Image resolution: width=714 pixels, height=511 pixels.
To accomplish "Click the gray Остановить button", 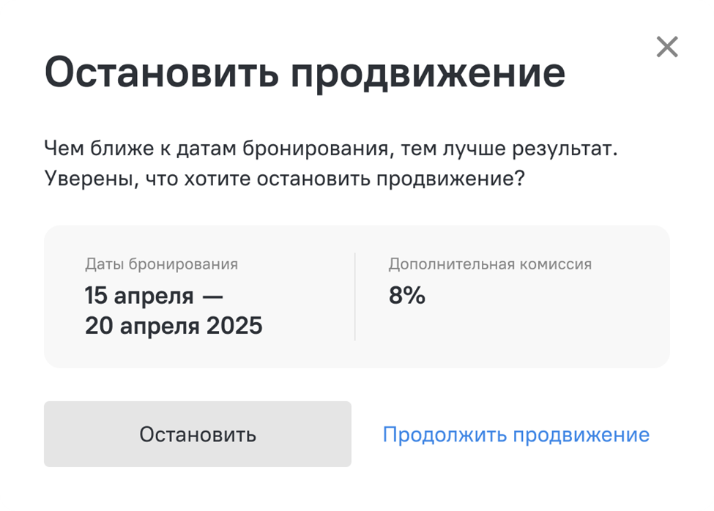I will [198, 433].
